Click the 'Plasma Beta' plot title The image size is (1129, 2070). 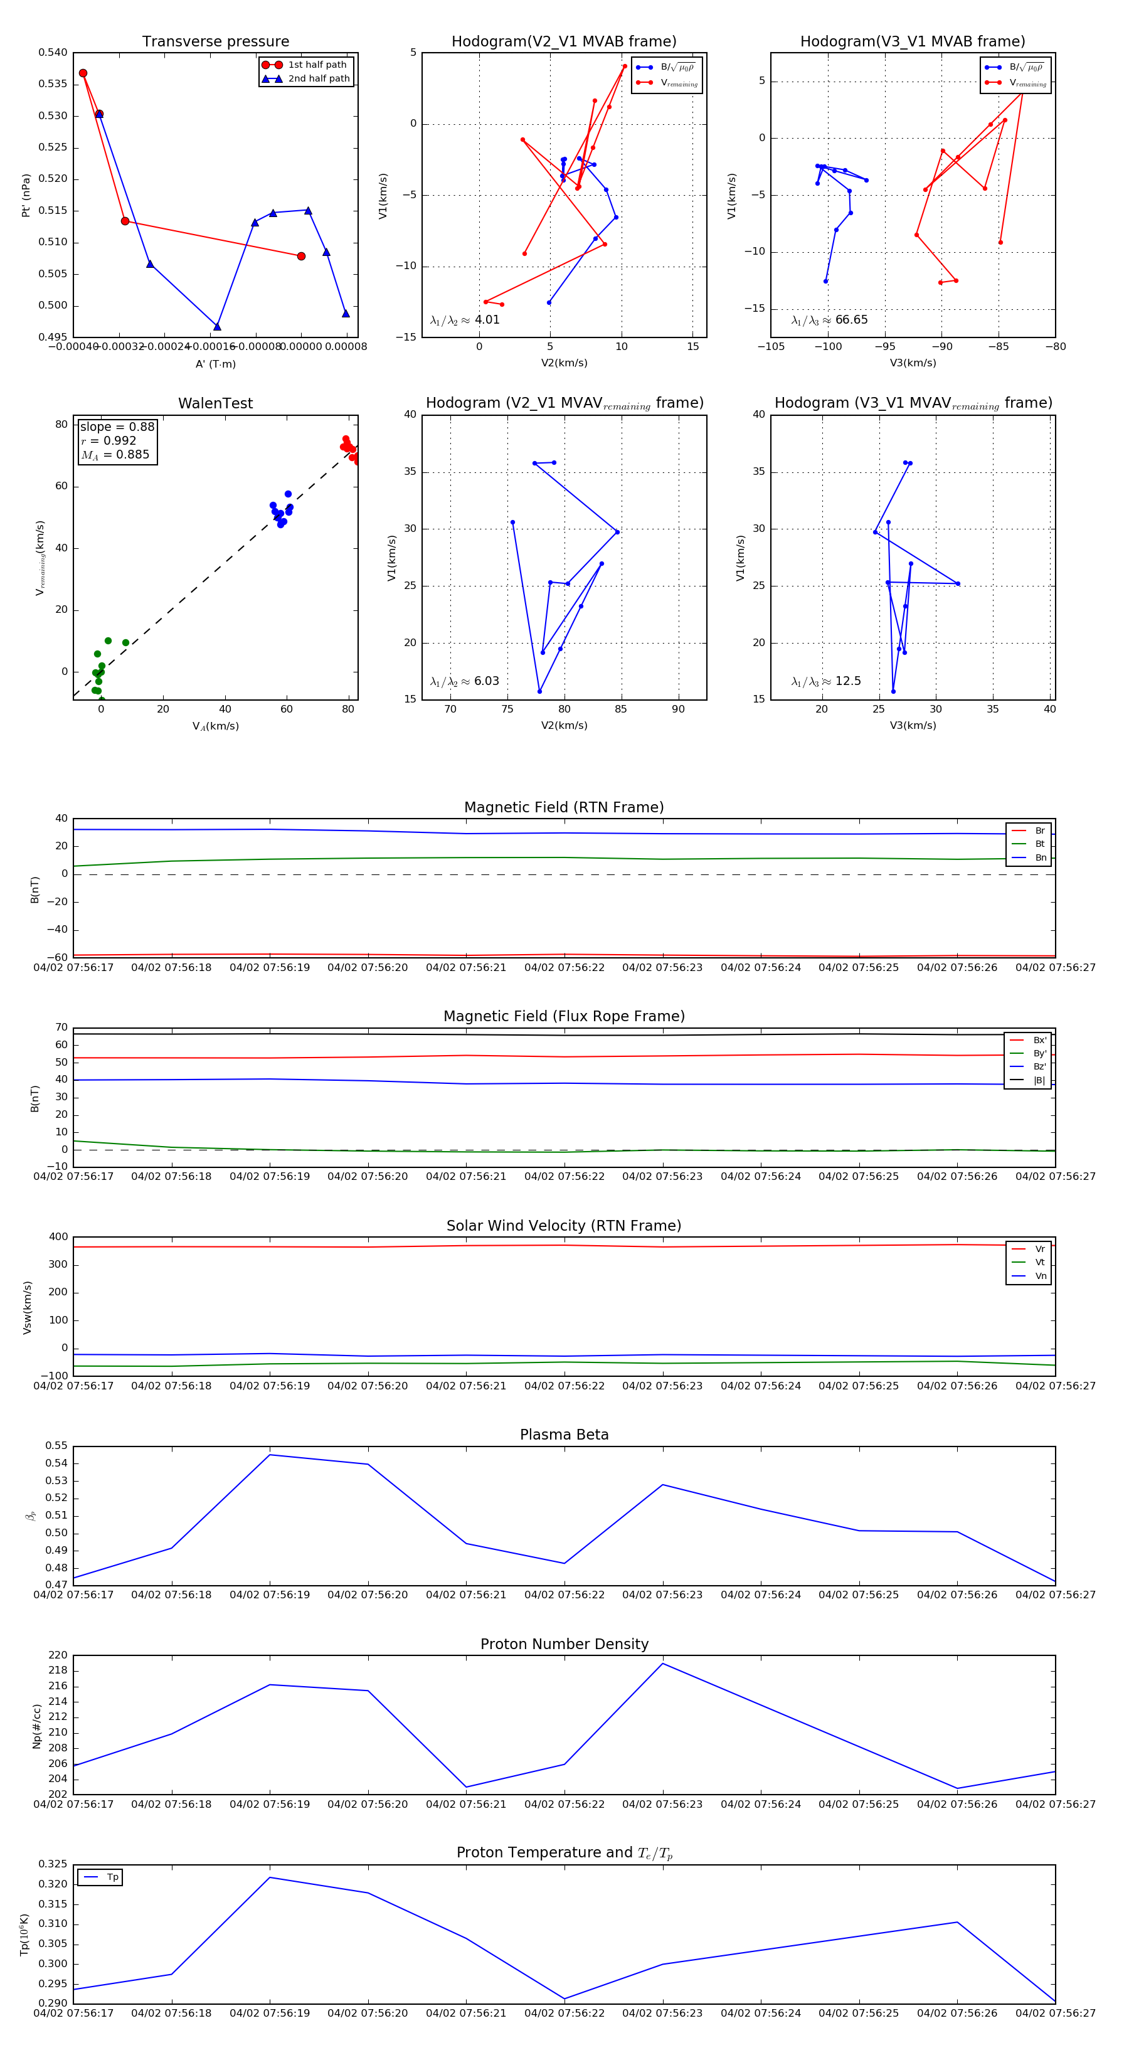point(564,1435)
